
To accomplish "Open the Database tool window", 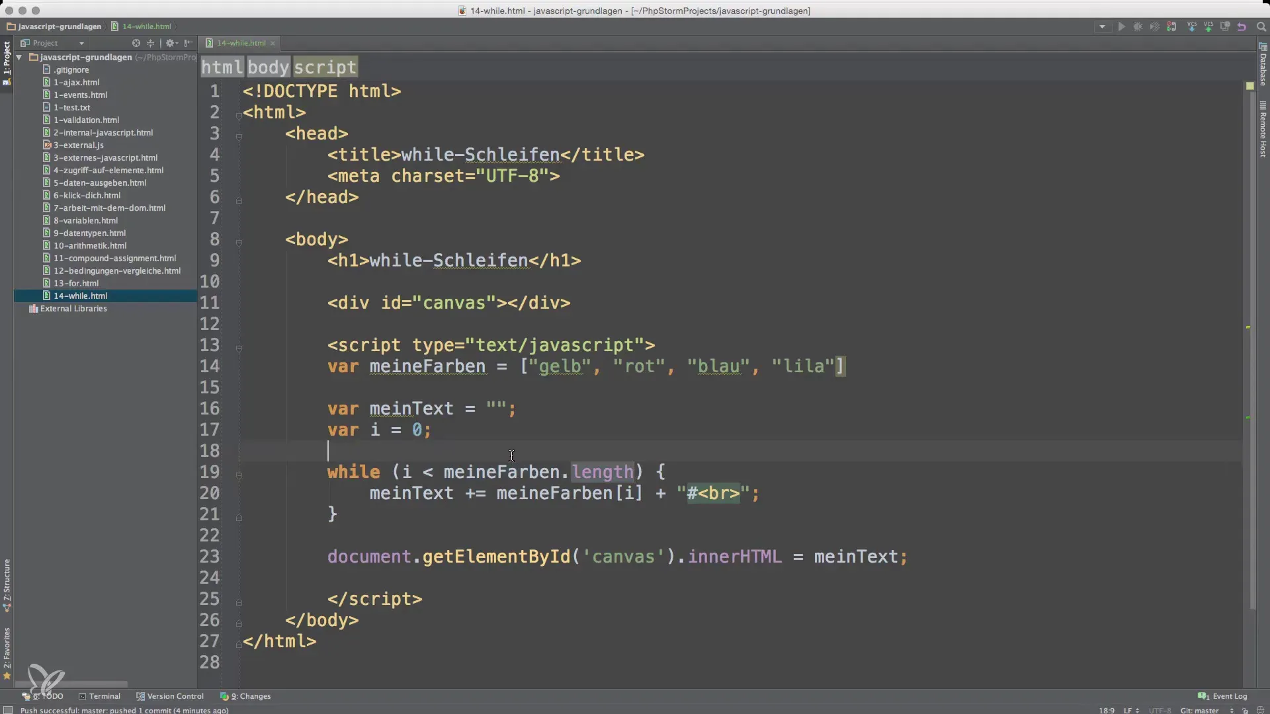I will click(1263, 65).
